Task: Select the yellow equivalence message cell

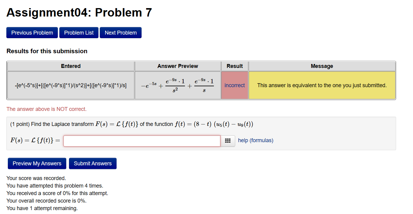Action: 322,85
